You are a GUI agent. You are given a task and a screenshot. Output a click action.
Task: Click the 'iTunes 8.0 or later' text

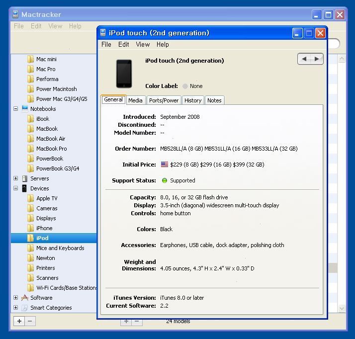coord(182,298)
